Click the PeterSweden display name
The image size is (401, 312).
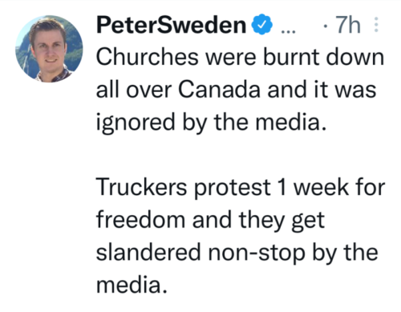[x=171, y=25]
